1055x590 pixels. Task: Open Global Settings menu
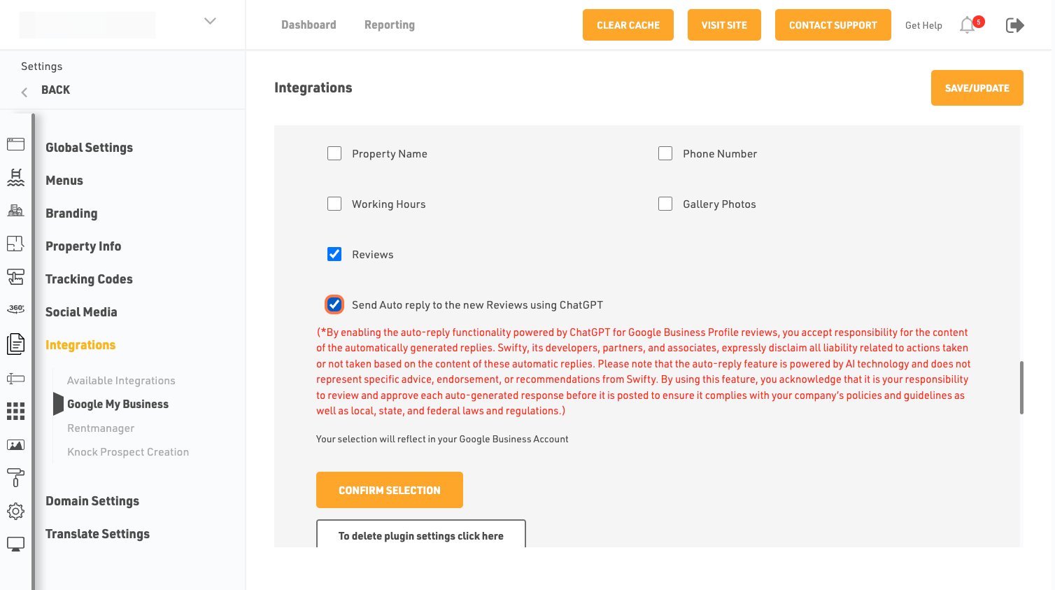pos(90,148)
